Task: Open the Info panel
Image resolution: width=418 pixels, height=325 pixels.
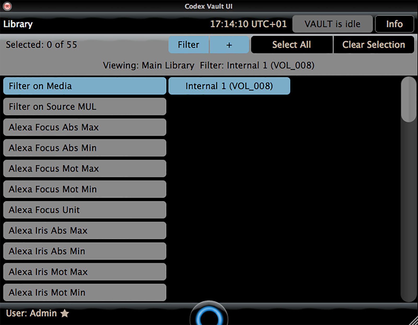Action: pos(394,24)
